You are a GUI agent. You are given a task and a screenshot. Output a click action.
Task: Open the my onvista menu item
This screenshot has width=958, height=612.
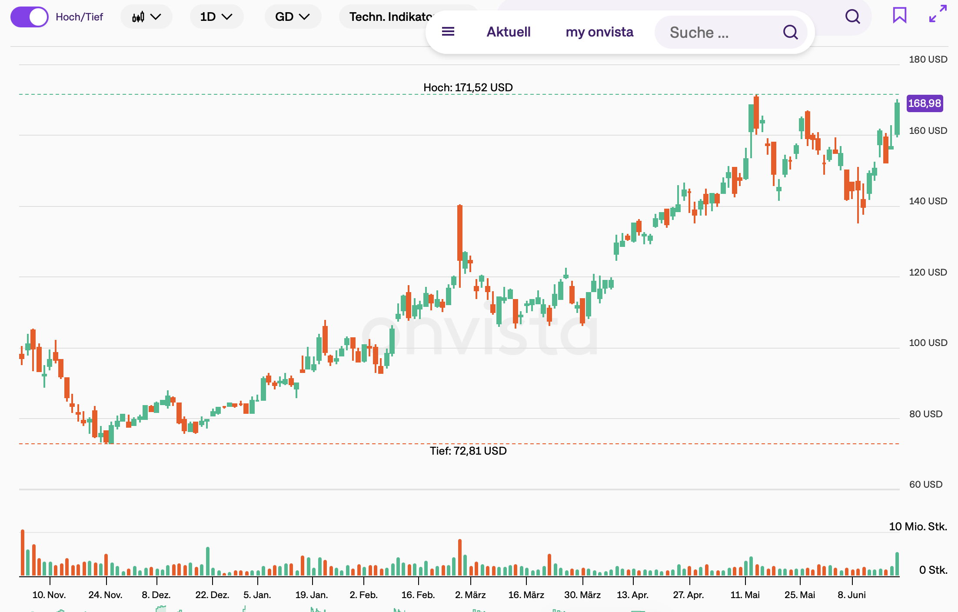pyautogui.click(x=599, y=32)
